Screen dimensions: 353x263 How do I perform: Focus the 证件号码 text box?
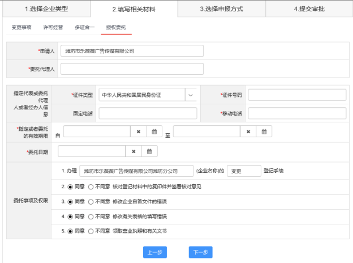click(296, 95)
